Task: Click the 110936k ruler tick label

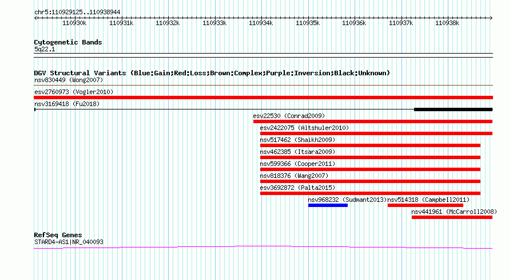Action: [x=354, y=23]
